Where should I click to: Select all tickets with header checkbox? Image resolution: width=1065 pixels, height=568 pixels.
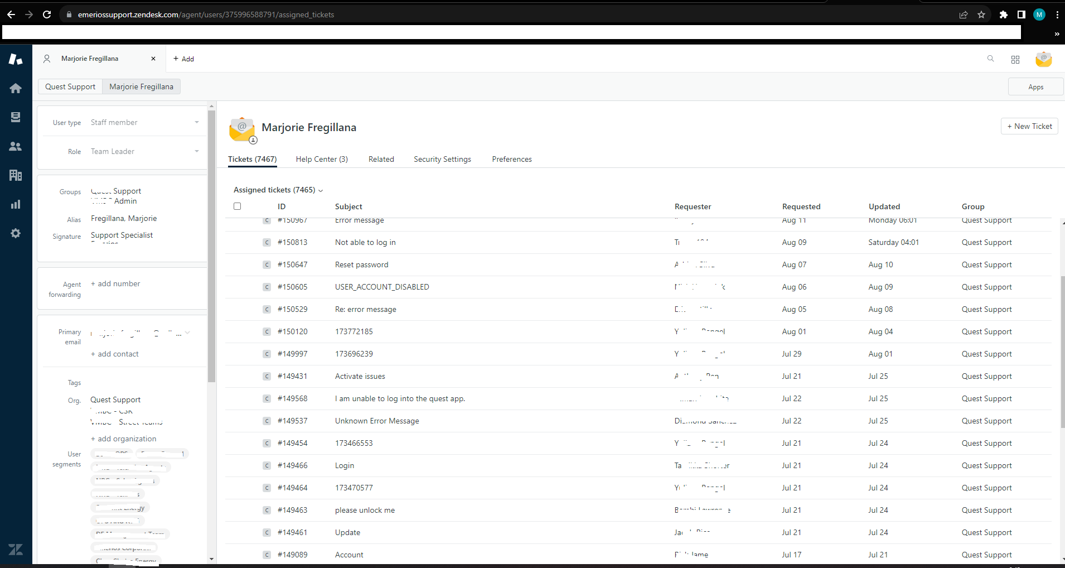(x=238, y=206)
